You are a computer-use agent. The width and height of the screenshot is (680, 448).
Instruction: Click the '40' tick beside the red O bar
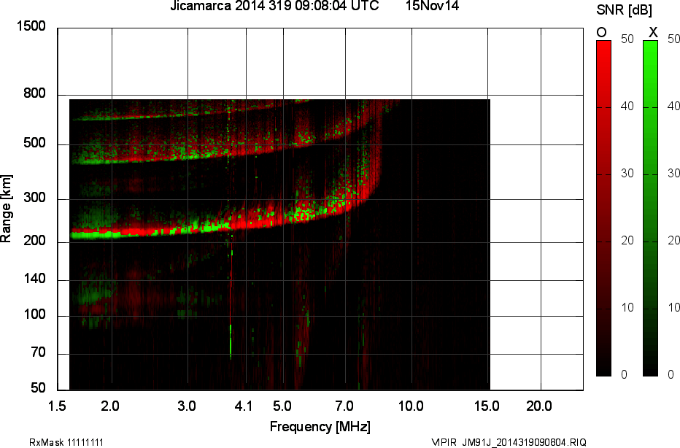tap(627, 107)
